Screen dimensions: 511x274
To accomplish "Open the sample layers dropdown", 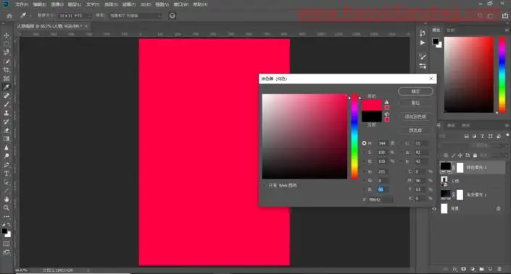I will coord(136,16).
